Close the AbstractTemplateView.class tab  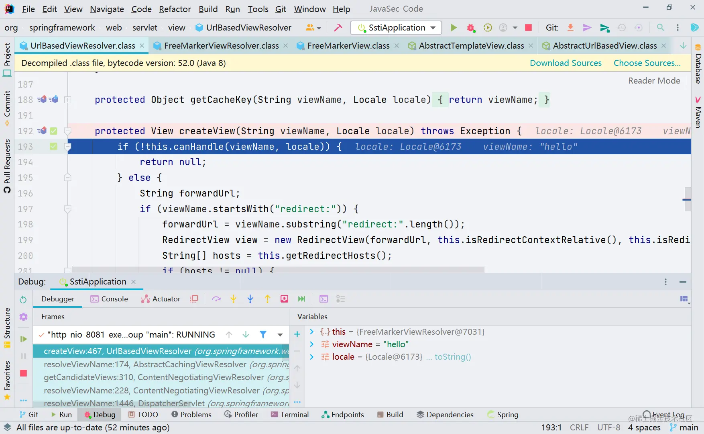(x=531, y=46)
